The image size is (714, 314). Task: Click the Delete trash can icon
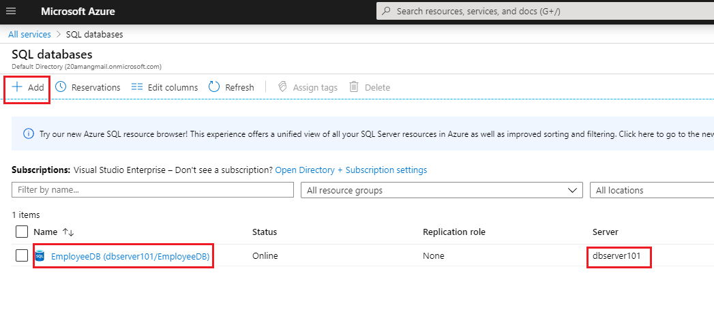tap(354, 87)
